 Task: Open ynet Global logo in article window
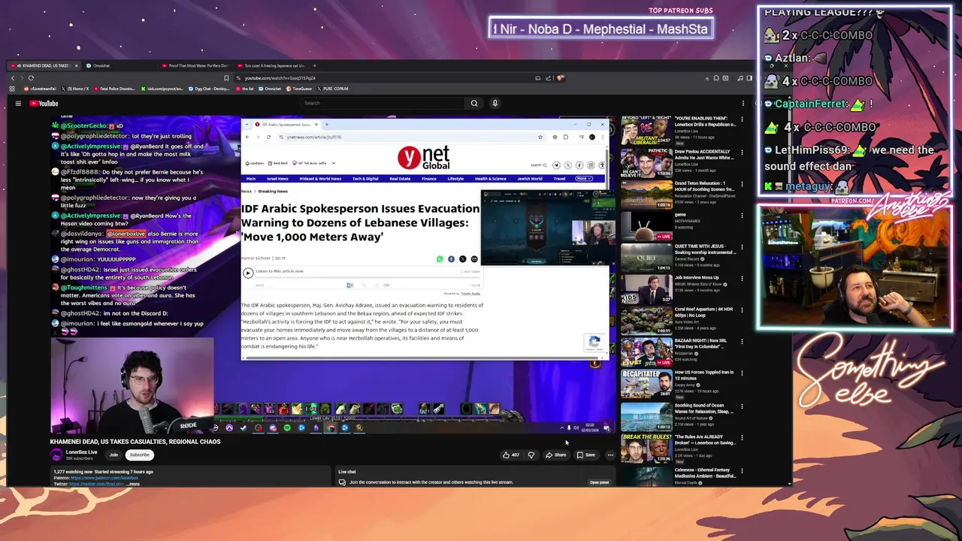click(x=424, y=158)
